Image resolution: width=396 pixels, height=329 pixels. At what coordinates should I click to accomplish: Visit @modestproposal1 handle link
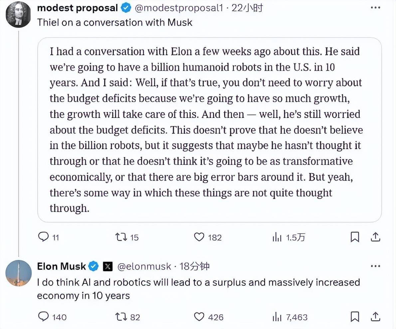[x=179, y=8]
